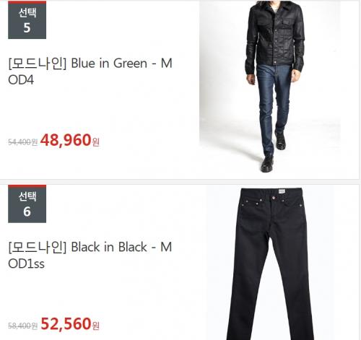
Task: Click the crossed-out 58,400원 original price
Action: [22, 326]
